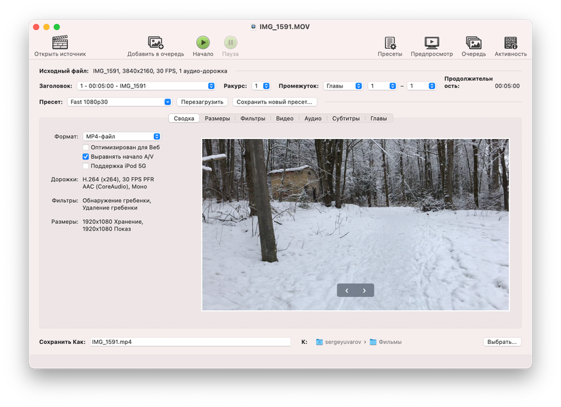The width and height of the screenshot is (561, 407).
Task: Switch to the Субтитры tab
Action: pyautogui.click(x=345, y=119)
